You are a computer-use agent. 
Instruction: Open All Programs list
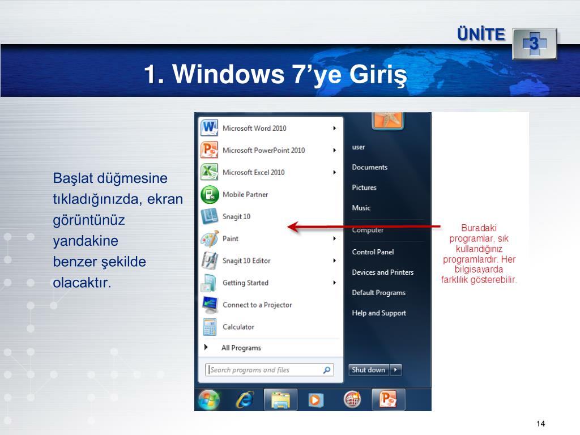(x=241, y=348)
